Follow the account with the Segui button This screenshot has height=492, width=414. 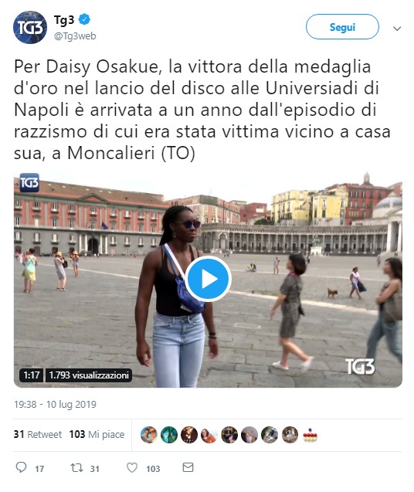(342, 27)
